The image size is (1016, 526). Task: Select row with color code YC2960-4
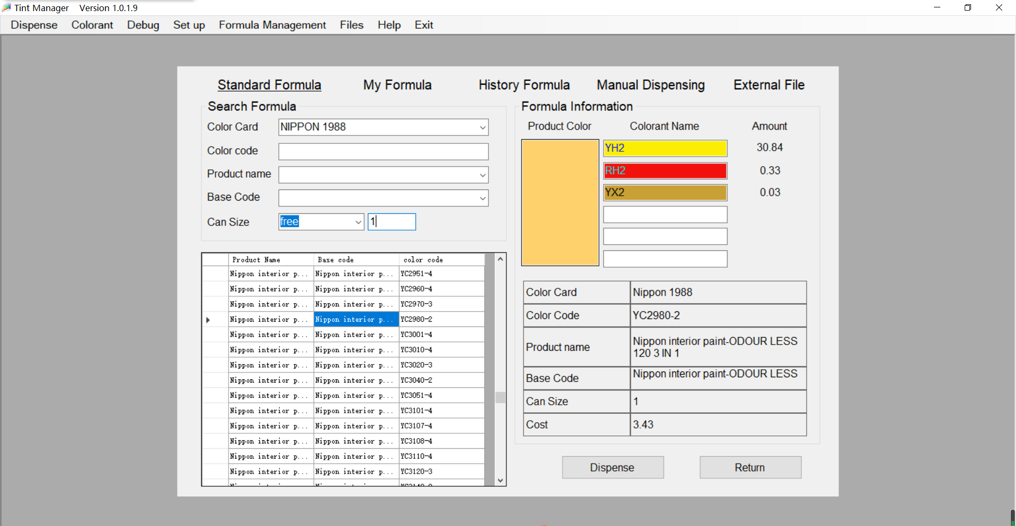[x=343, y=289]
